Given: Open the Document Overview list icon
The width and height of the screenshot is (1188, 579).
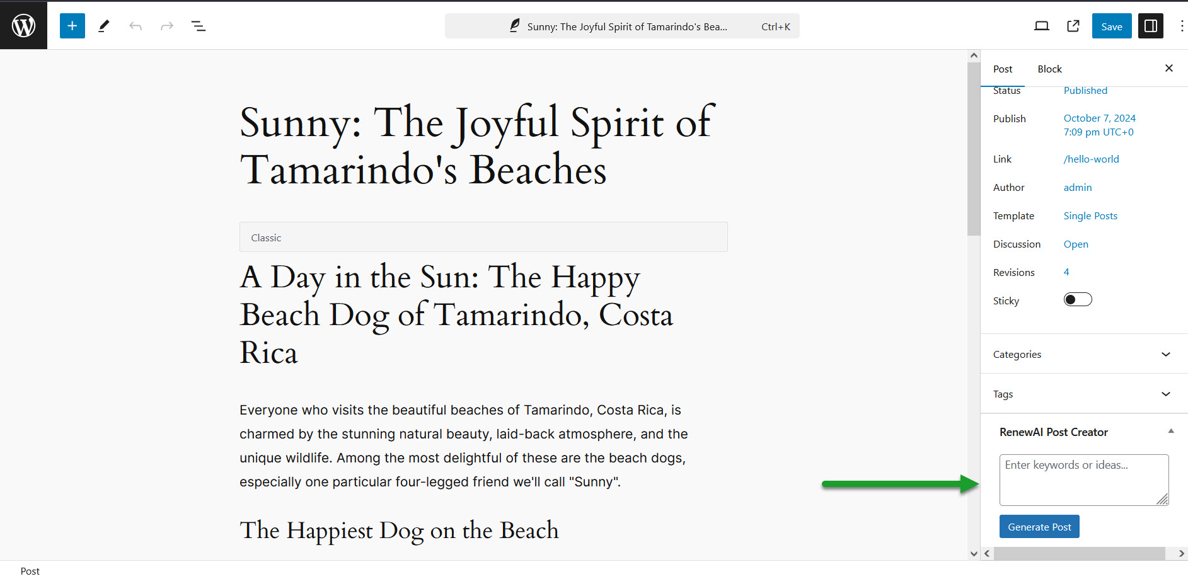Looking at the screenshot, I should 199,26.
